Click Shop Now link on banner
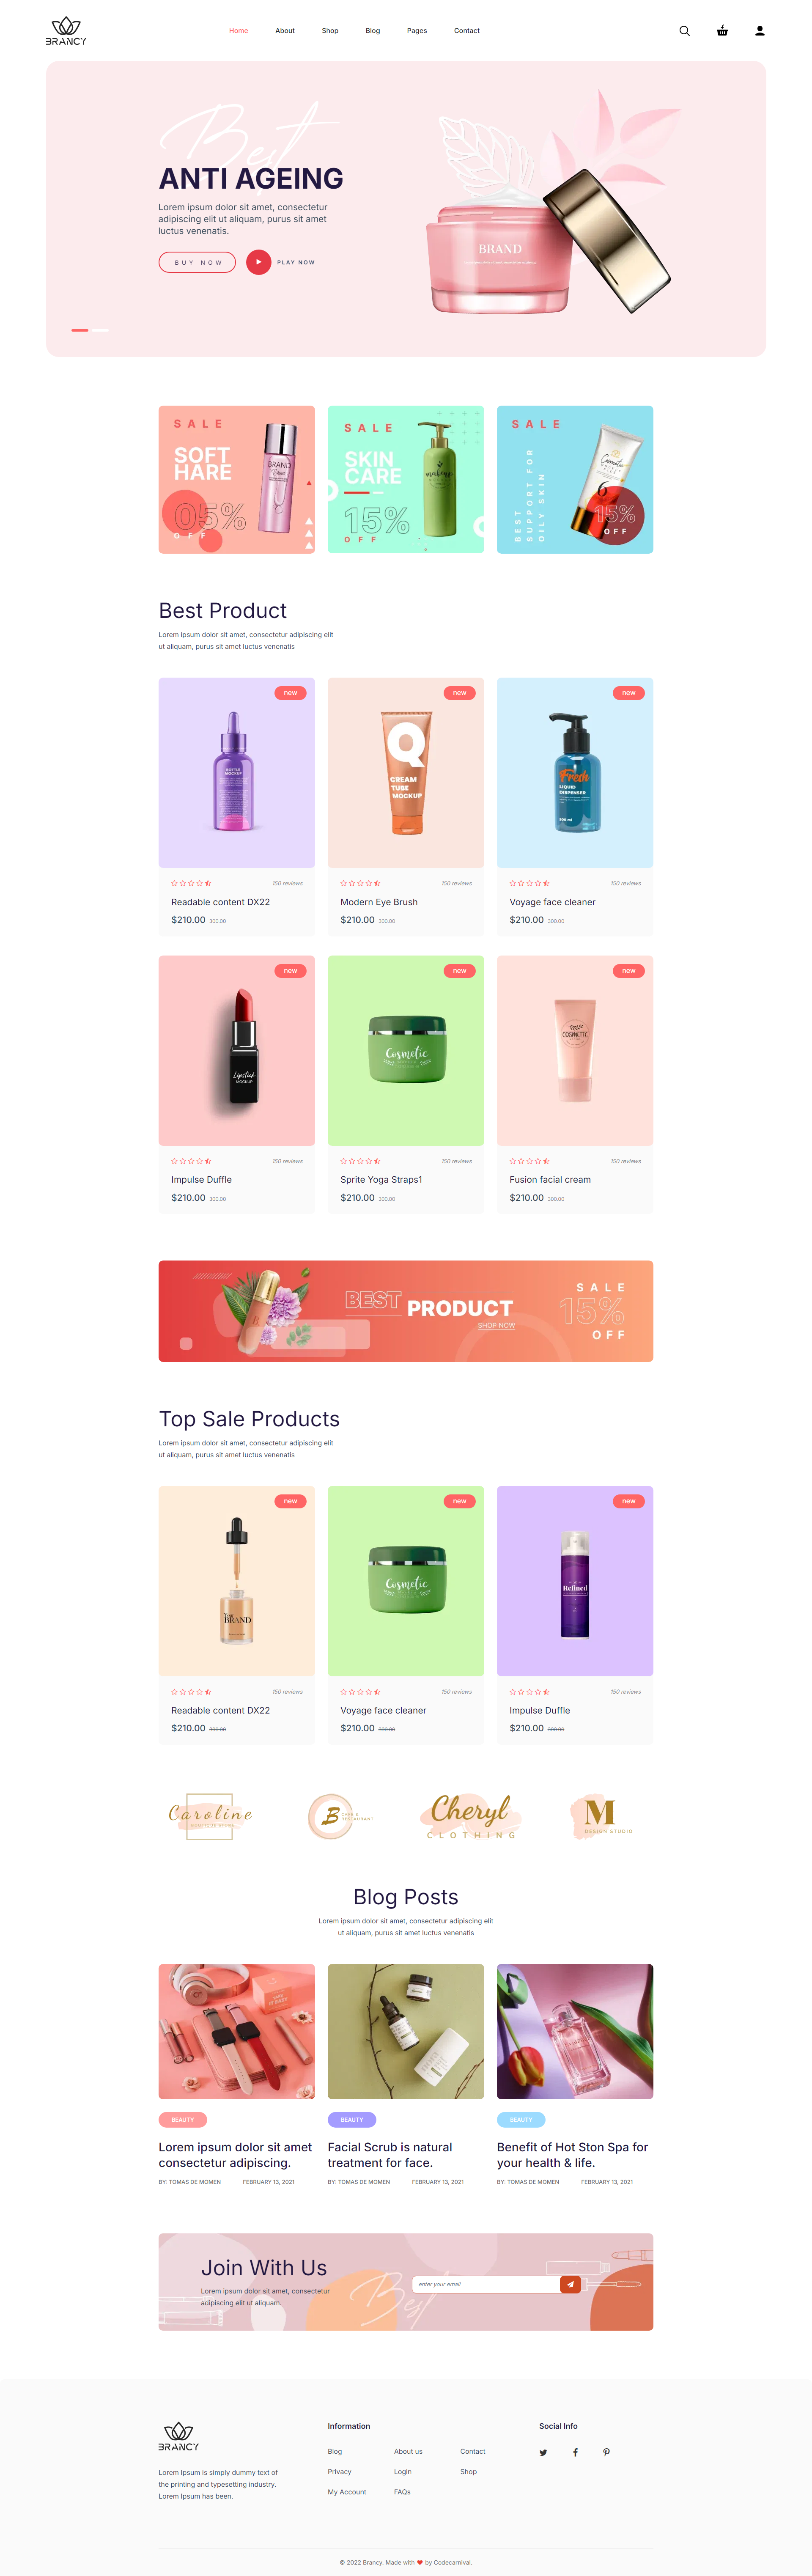The image size is (812, 2576). click(x=496, y=1325)
